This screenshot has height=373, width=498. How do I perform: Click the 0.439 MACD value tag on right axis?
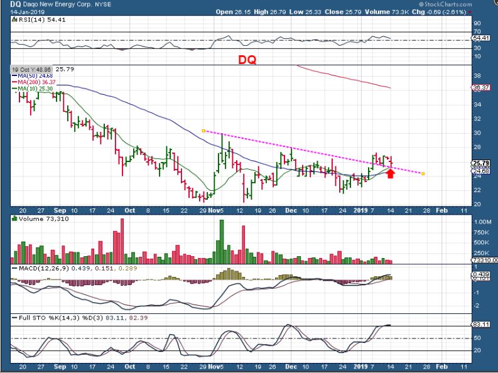pos(481,274)
